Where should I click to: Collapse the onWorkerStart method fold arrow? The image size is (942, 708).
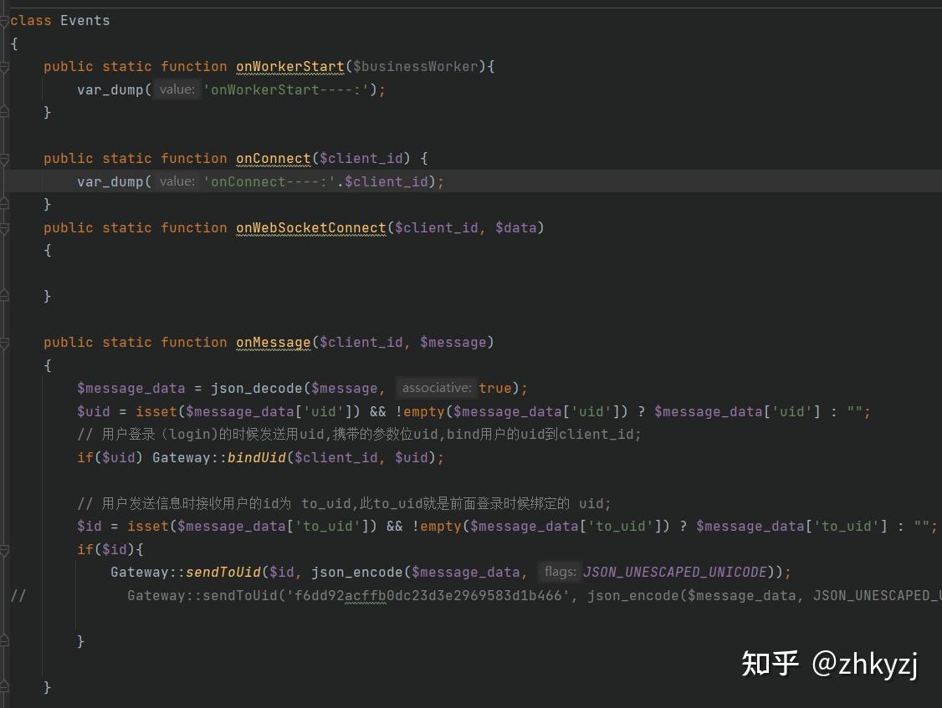6,66
